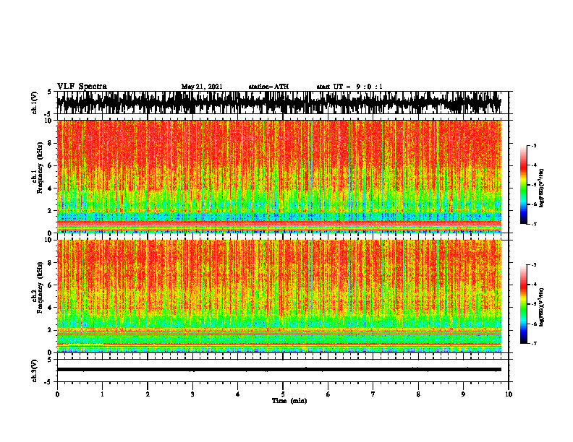Select the ch.1 color bar "log(PSD)" label

pyautogui.click(x=542, y=188)
